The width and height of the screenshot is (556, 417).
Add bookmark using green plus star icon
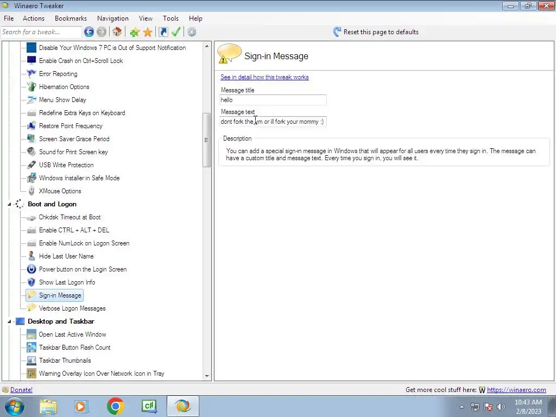point(135,32)
